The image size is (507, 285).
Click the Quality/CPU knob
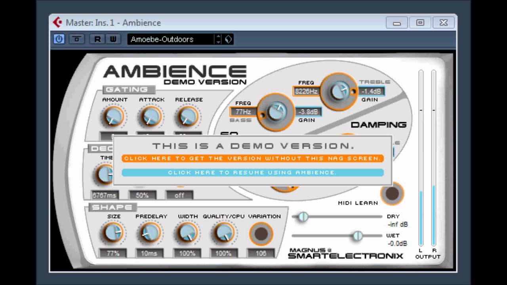point(224,233)
